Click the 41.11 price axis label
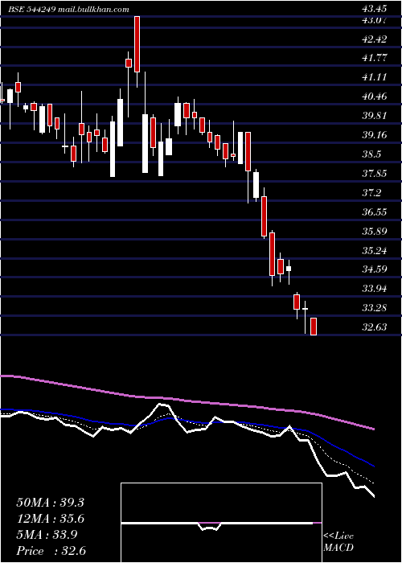Screen dimensions: 402x563 point(375,77)
